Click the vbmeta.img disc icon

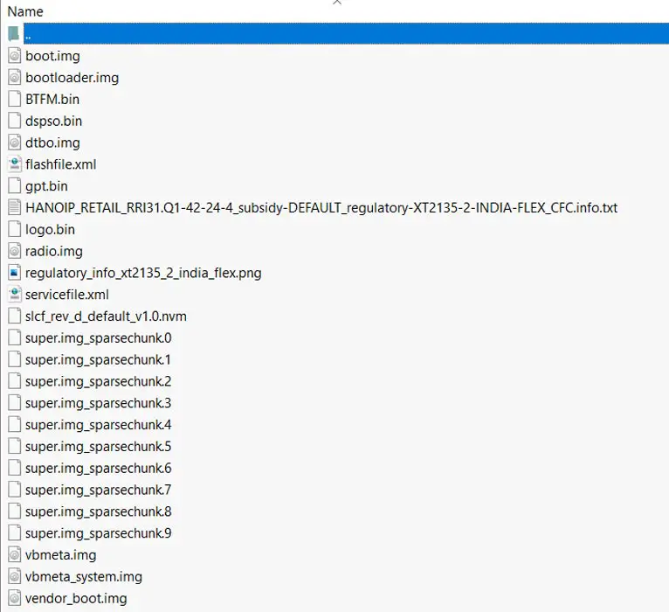click(15, 555)
